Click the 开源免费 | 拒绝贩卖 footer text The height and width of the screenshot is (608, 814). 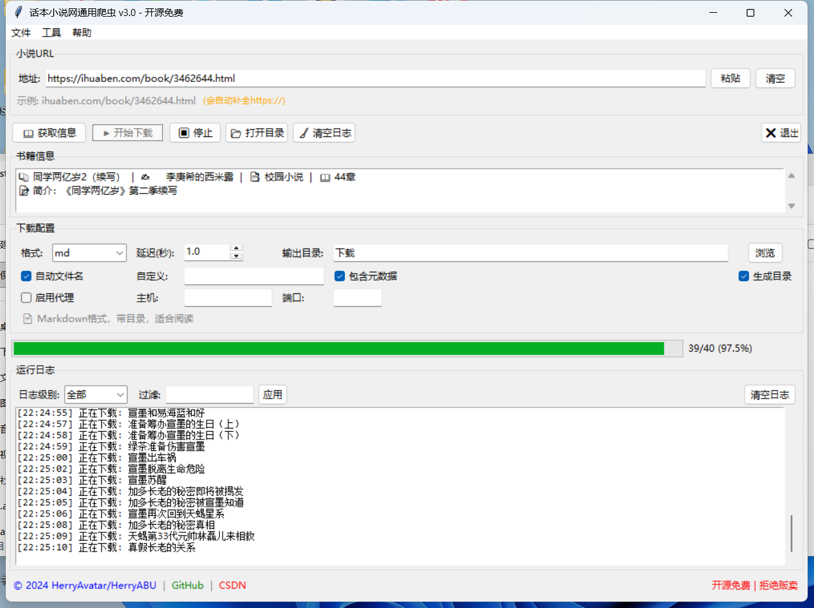(754, 585)
